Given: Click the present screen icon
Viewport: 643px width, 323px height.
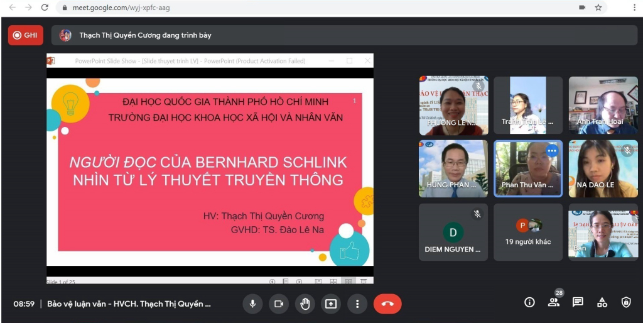Looking at the screenshot, I should point(331,304).
